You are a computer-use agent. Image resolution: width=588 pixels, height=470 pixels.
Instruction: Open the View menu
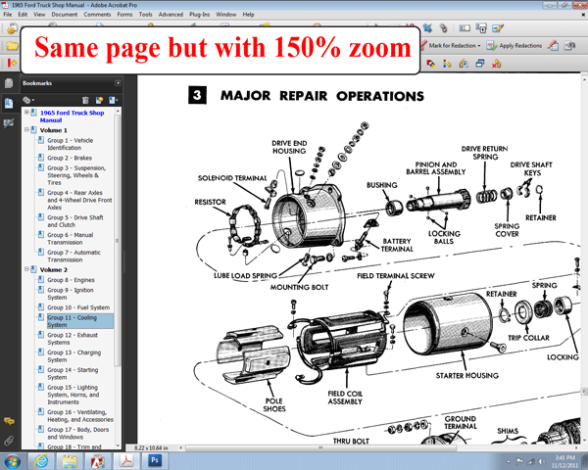point(39,15)
